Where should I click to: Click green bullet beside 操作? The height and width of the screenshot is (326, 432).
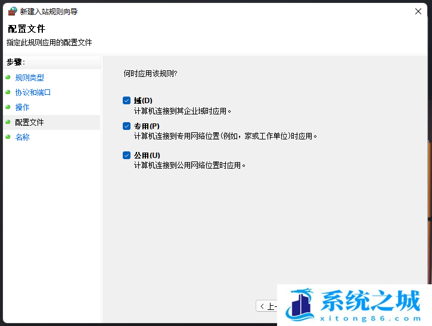coord(8,107)
